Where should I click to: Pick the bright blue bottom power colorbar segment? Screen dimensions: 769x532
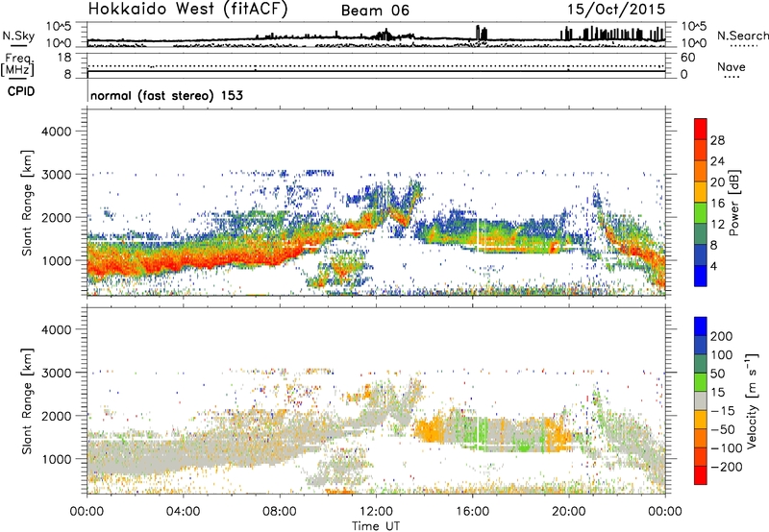(701, 277)
